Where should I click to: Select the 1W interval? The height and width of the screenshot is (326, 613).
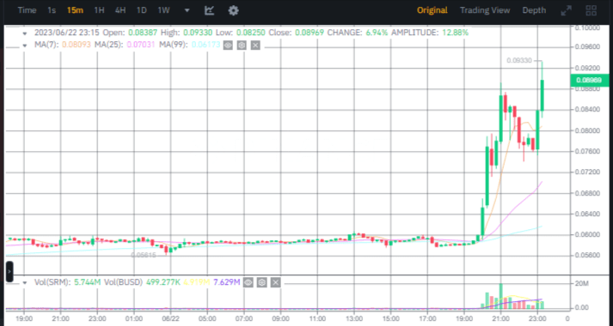164,10
